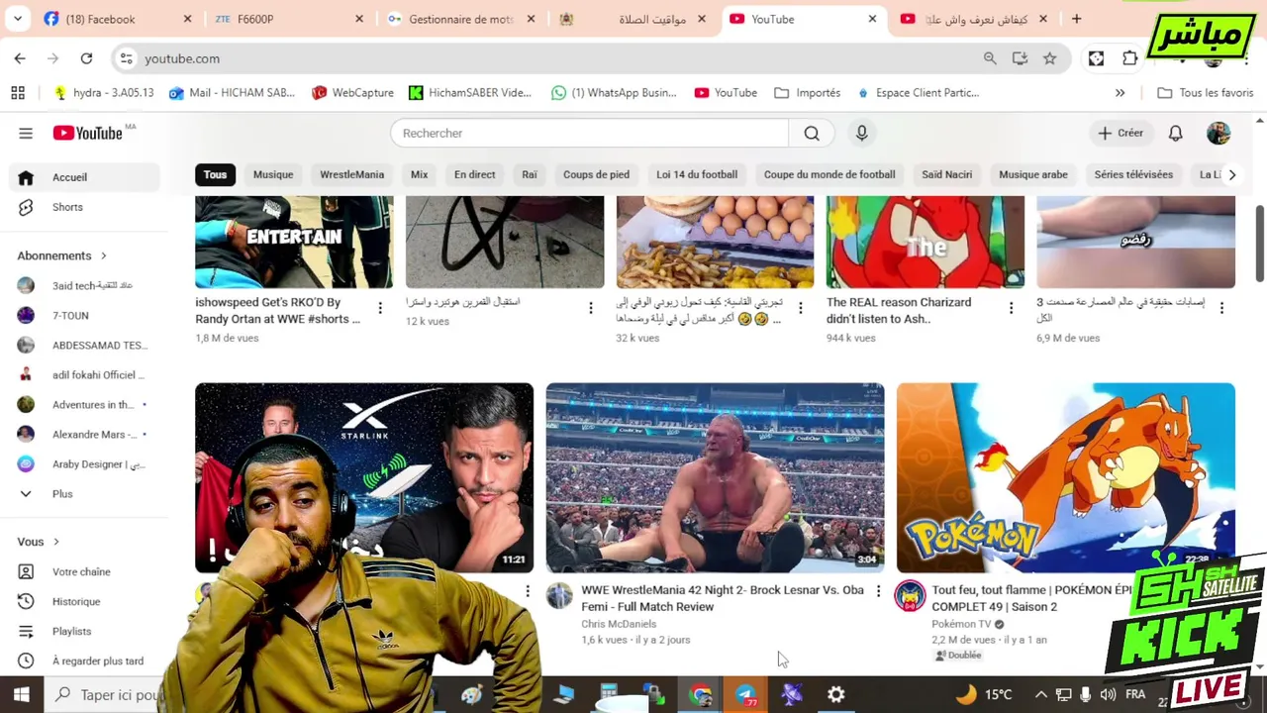Image resolution: width=1267 pixels, height=713 pixels.
Task: Open the account avatar menu
Action: tap(1218, 133)
